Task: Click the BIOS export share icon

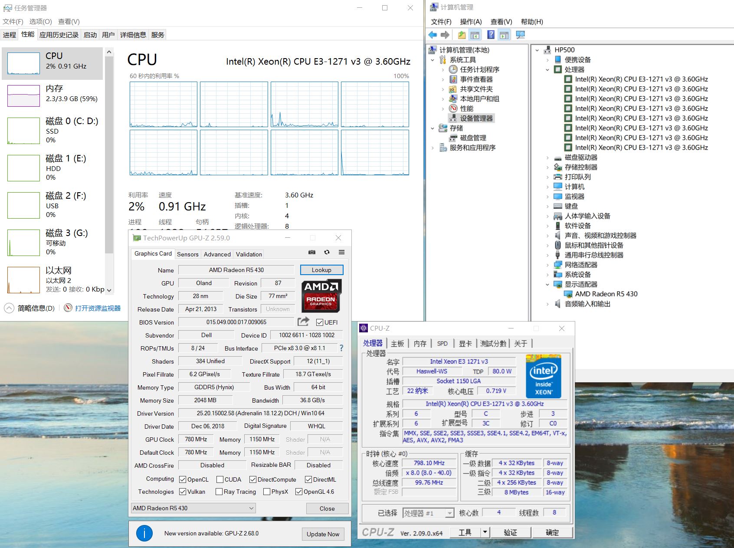Action: point(304,322)
